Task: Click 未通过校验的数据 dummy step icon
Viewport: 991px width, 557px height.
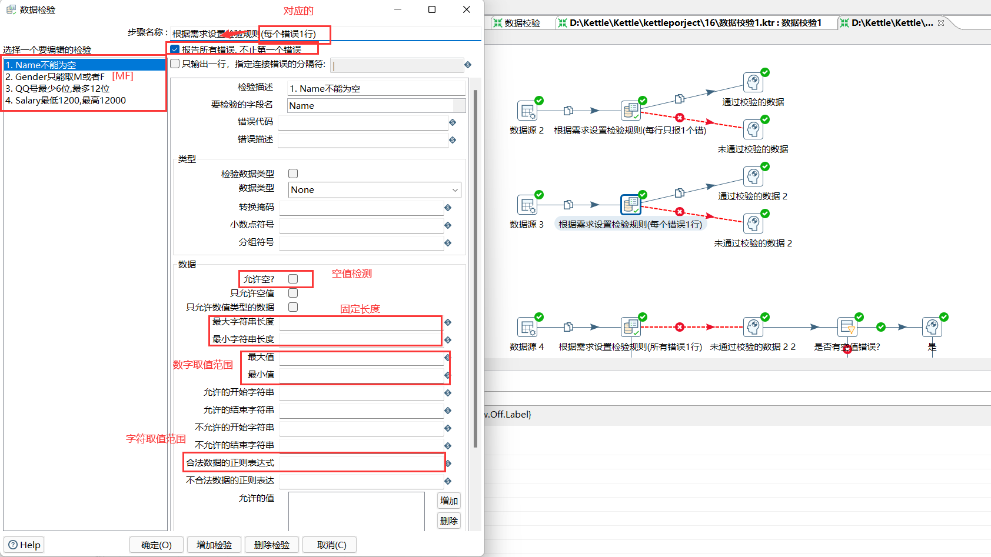Action: (x=753, y=129)
